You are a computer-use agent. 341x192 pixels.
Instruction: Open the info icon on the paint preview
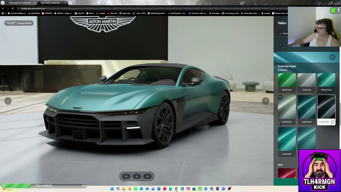(332, 57)
